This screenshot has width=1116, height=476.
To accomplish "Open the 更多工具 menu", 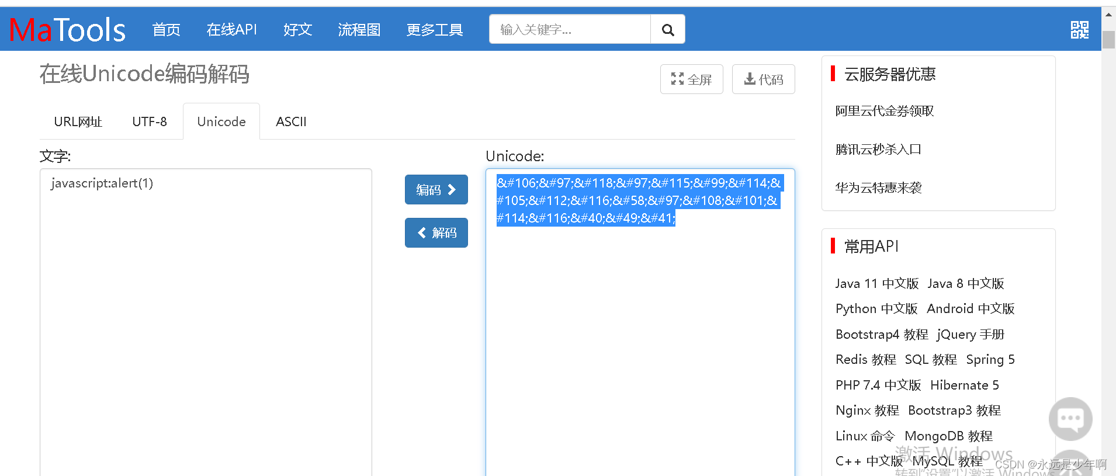I will tap(435, 30).
